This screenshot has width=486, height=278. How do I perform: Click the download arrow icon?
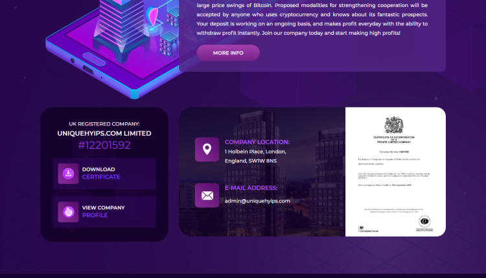click(x=68, y=173)
